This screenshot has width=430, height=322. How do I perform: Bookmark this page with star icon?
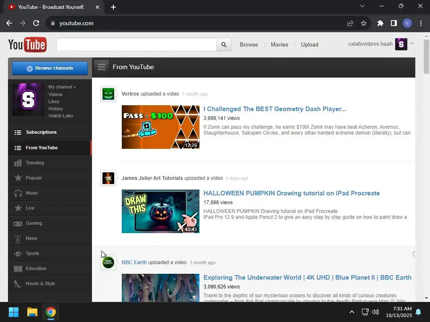pyautogui.click(x=364, y=23)
